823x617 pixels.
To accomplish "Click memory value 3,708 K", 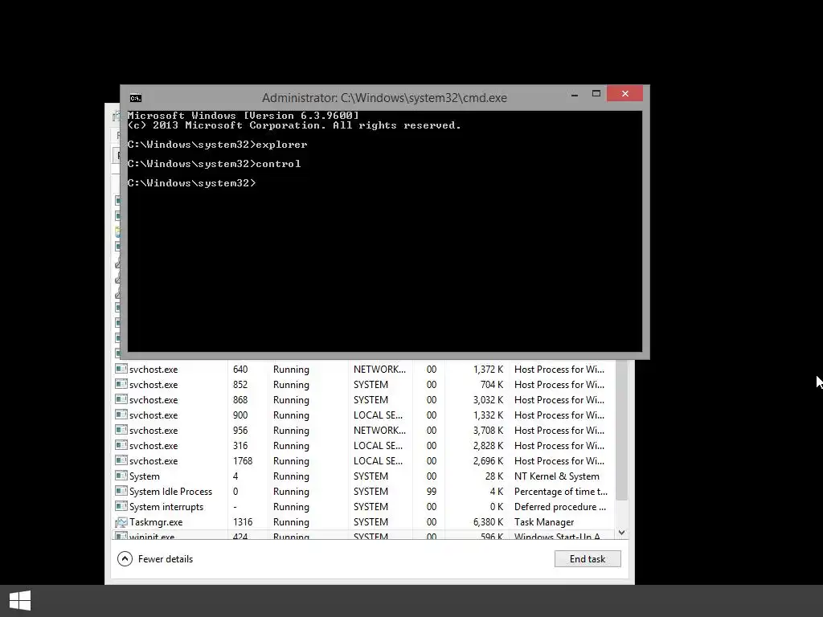I will point(488,431).
